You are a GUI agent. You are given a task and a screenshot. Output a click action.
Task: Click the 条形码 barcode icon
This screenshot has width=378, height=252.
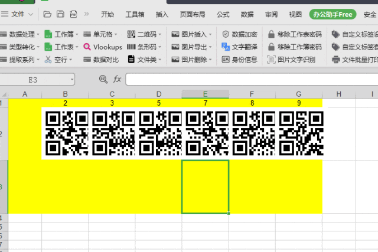(x=131, y=47)
